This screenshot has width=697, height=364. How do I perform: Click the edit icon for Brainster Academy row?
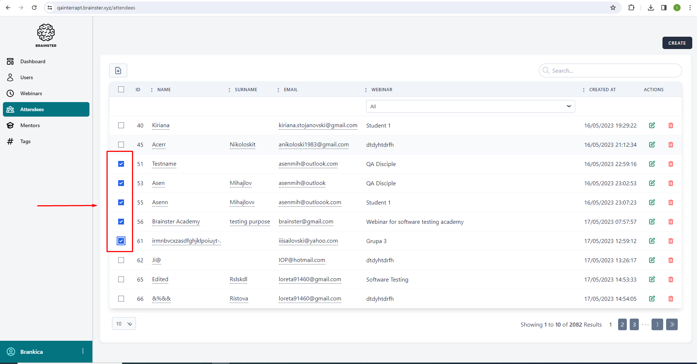[x=652, y=222]
